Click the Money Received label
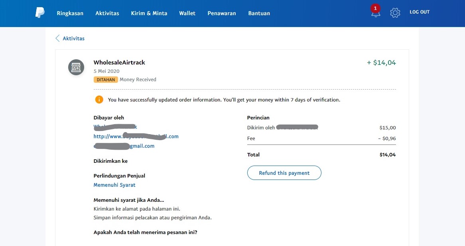 [138, 79]
